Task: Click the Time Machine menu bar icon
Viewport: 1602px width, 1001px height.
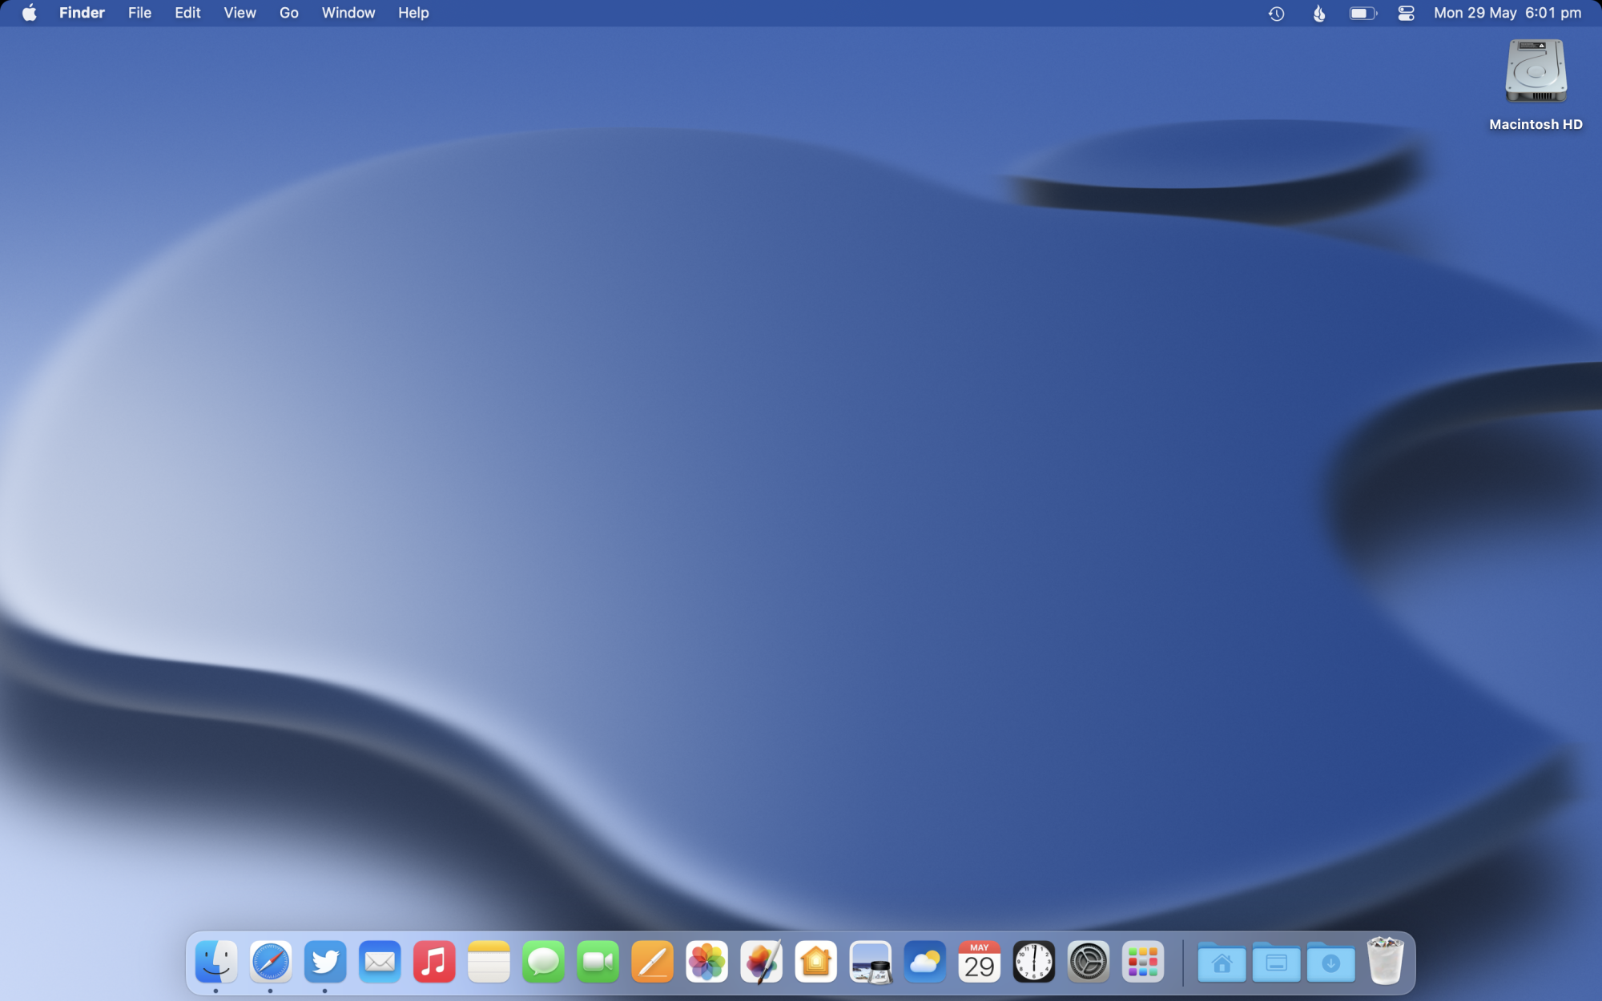Action: [1277, 13]
